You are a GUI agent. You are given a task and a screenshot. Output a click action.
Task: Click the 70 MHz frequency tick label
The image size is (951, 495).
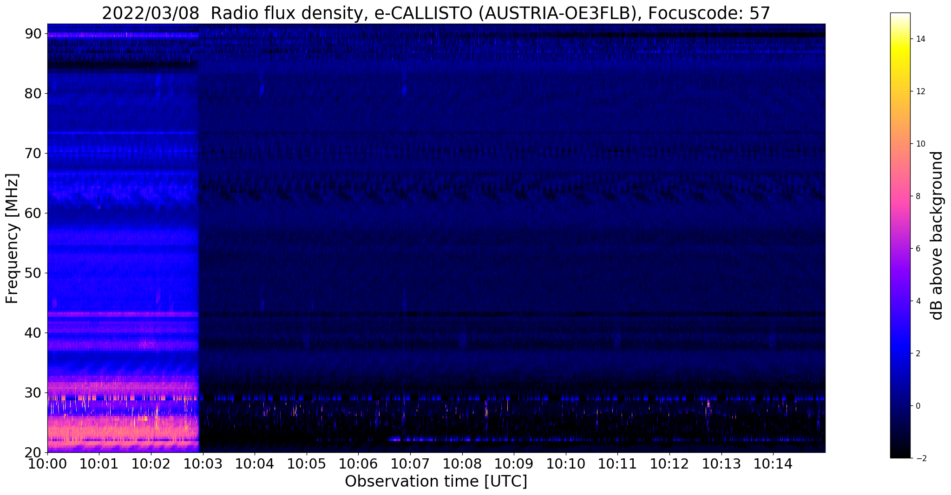[34, 153]
